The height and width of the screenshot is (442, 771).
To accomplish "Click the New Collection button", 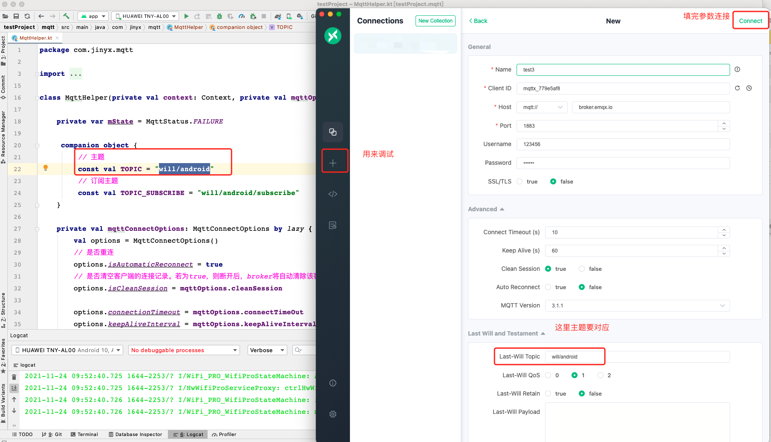I will tap(436, 21).
